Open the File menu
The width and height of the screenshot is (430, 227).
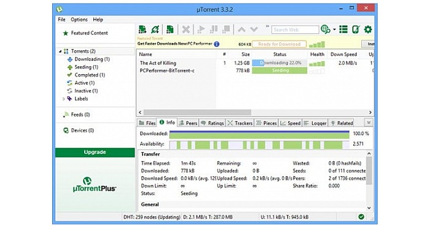(61, 20)
